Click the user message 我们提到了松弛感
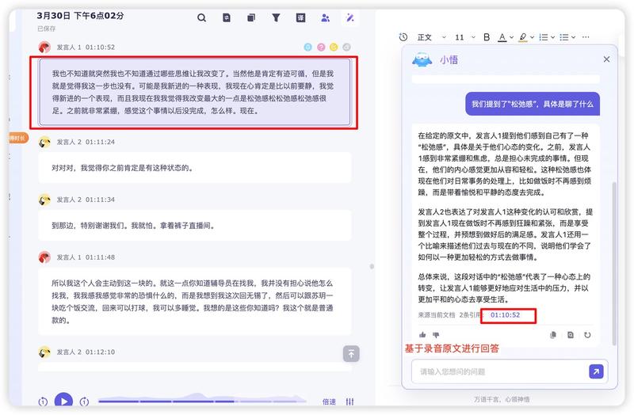Image resolution: width=634 pixels, height=415 pixels. coord(532,104)
